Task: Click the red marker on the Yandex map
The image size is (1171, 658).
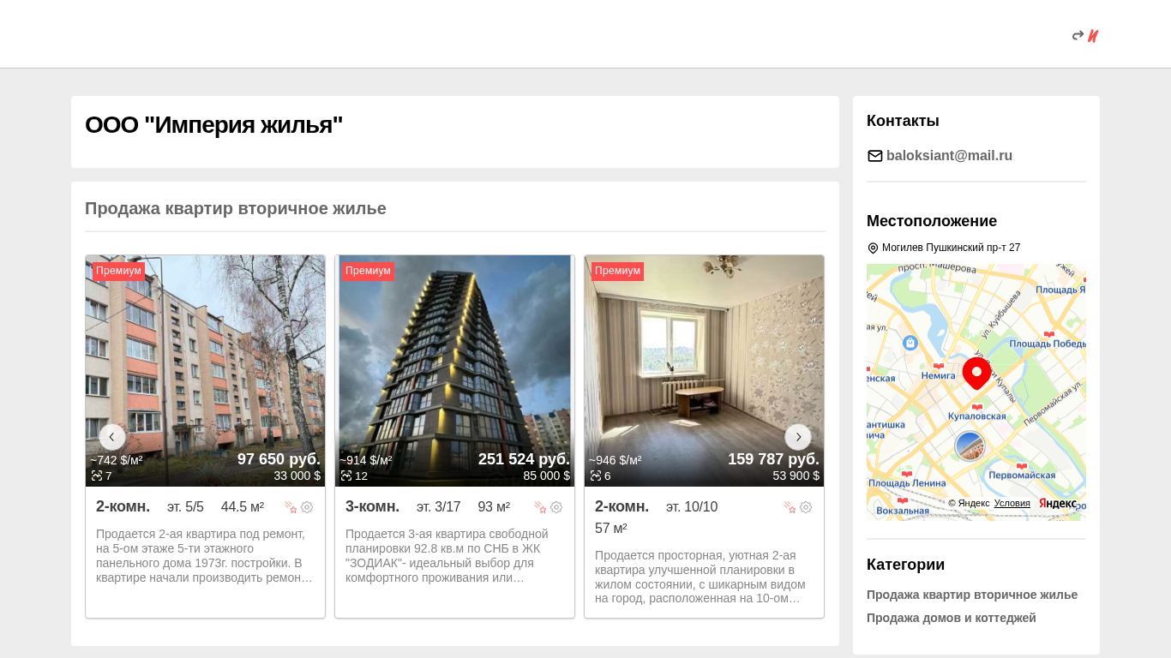Action: pyautogui.click(x=976, y=374)
